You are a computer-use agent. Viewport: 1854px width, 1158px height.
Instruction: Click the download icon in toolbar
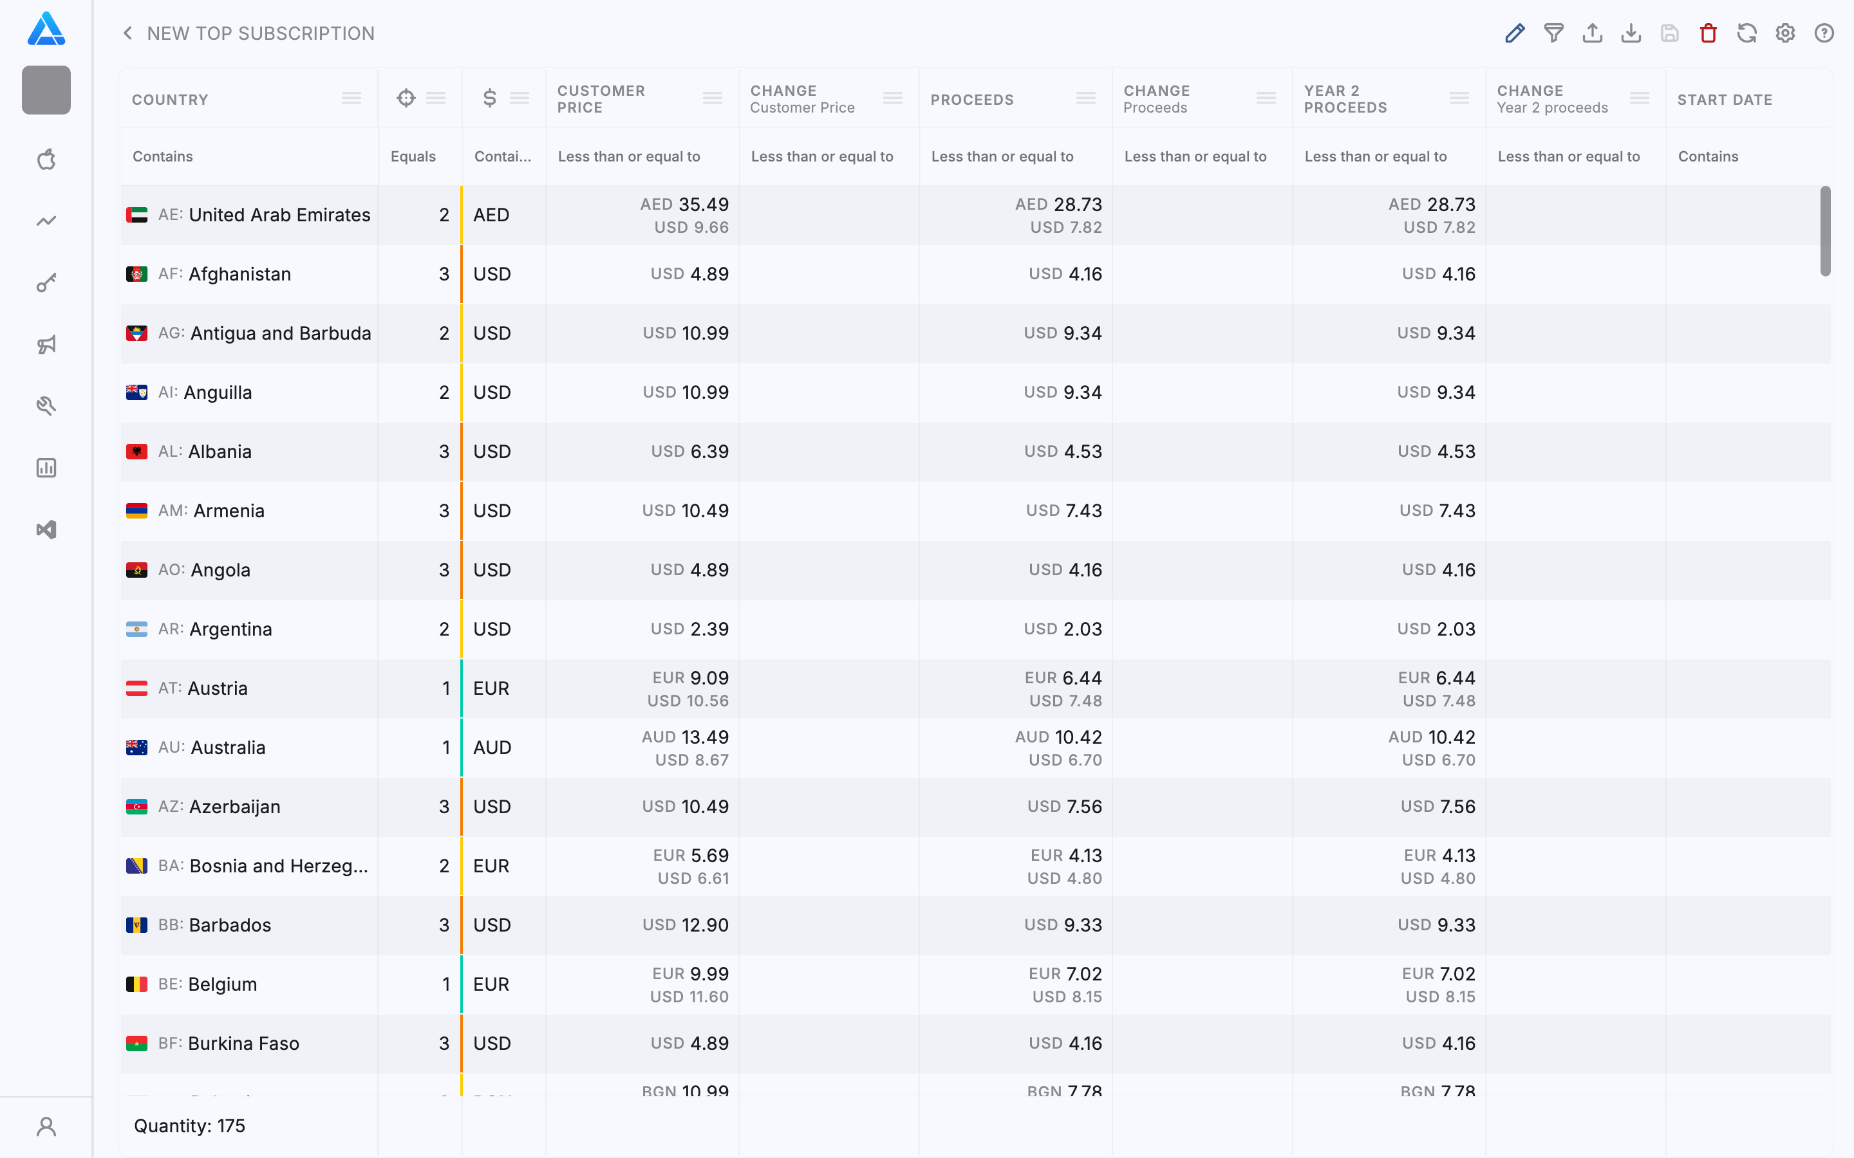1631,33
